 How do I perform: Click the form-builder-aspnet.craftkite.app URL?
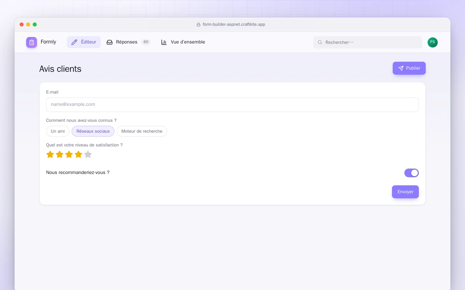(x=234, y=25)
